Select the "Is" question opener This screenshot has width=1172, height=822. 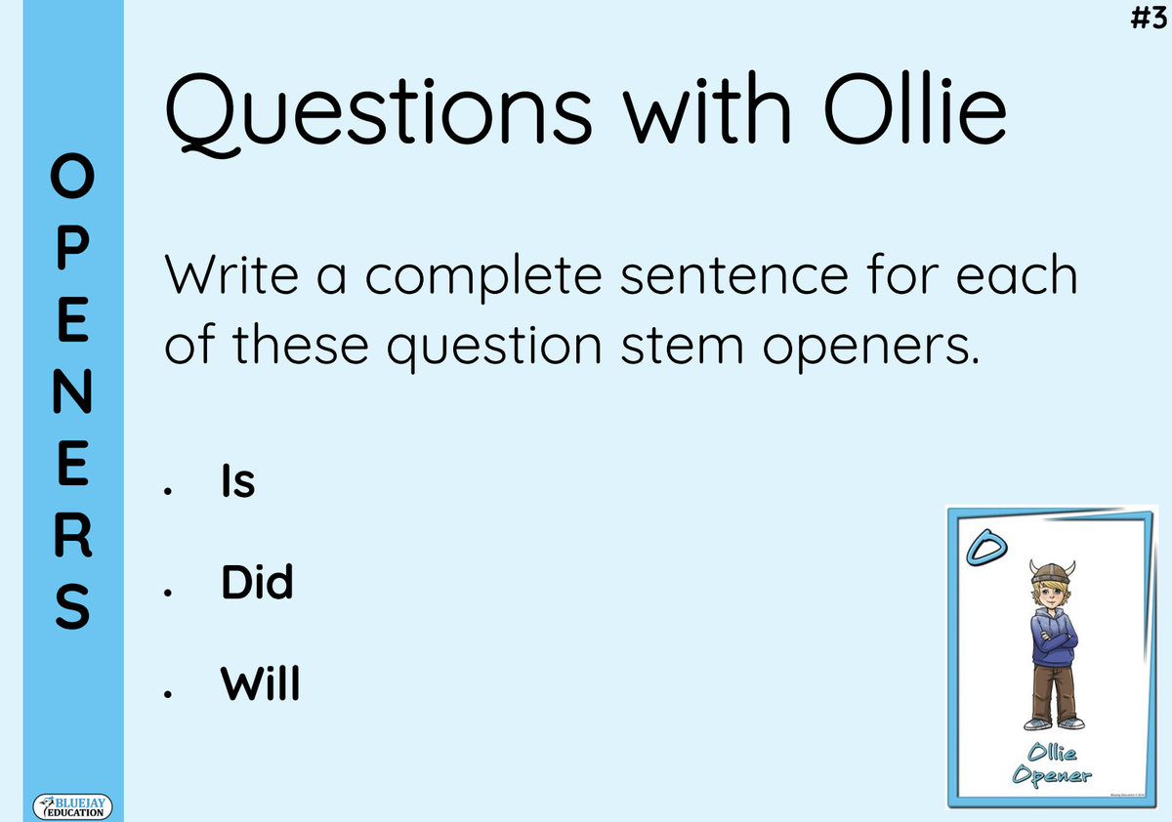[x=238, y=481]
